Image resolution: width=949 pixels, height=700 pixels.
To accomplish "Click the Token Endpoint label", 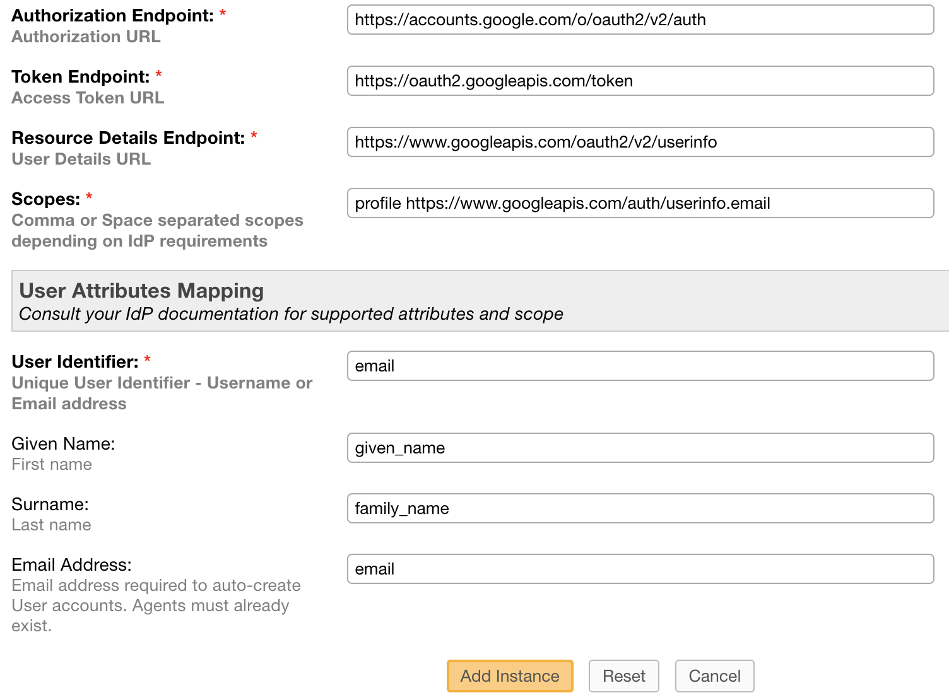I will 80,76.
